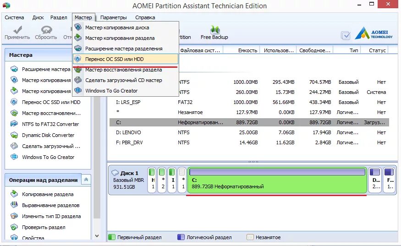The width and height of the screenshot is (401, 246).
Task: Click the Копирование раздела icon
Action: [14, 194]
